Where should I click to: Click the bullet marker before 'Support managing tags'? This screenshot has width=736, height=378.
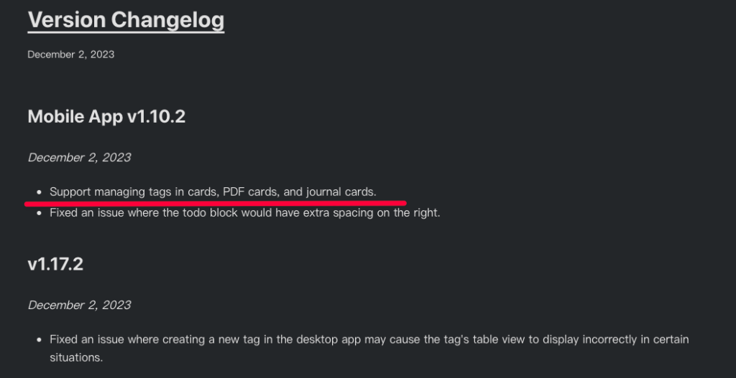coord(38,192)
